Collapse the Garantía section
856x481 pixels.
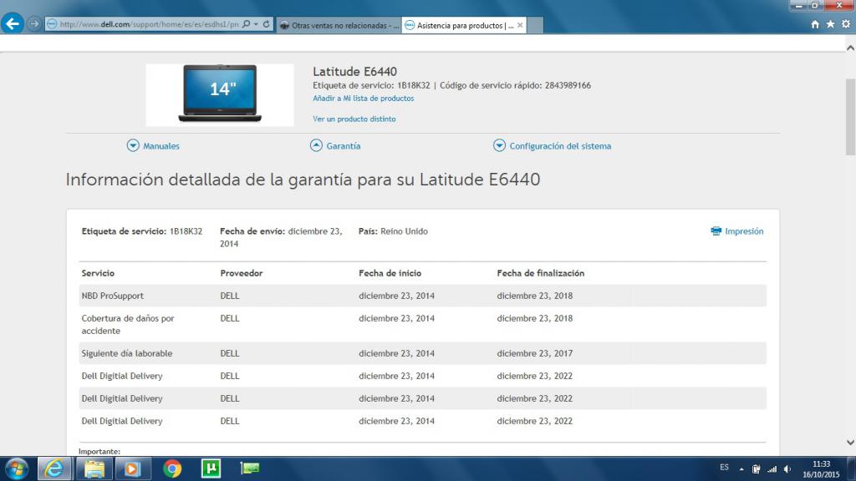pyautogui.click(x=316, y=145)
